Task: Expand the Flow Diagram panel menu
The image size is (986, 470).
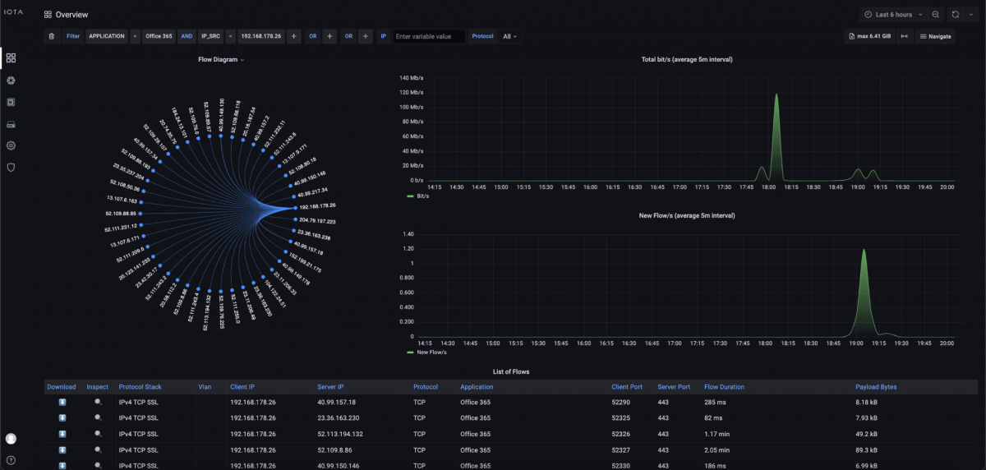Action: coord(222,60)
